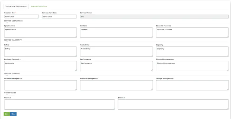Screen dimensions: 231x119
Task: Focus the Service Owner field
Action: coord(154,17)
